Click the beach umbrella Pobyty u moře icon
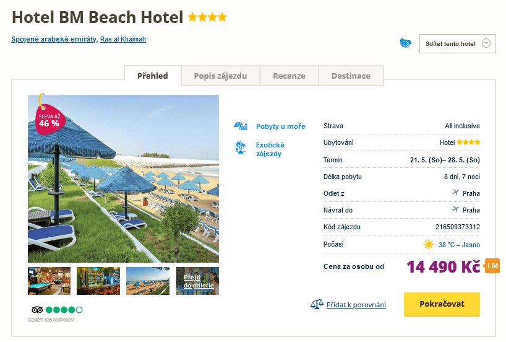This screenshot has width=506, height=342. [x=241, y=126]
